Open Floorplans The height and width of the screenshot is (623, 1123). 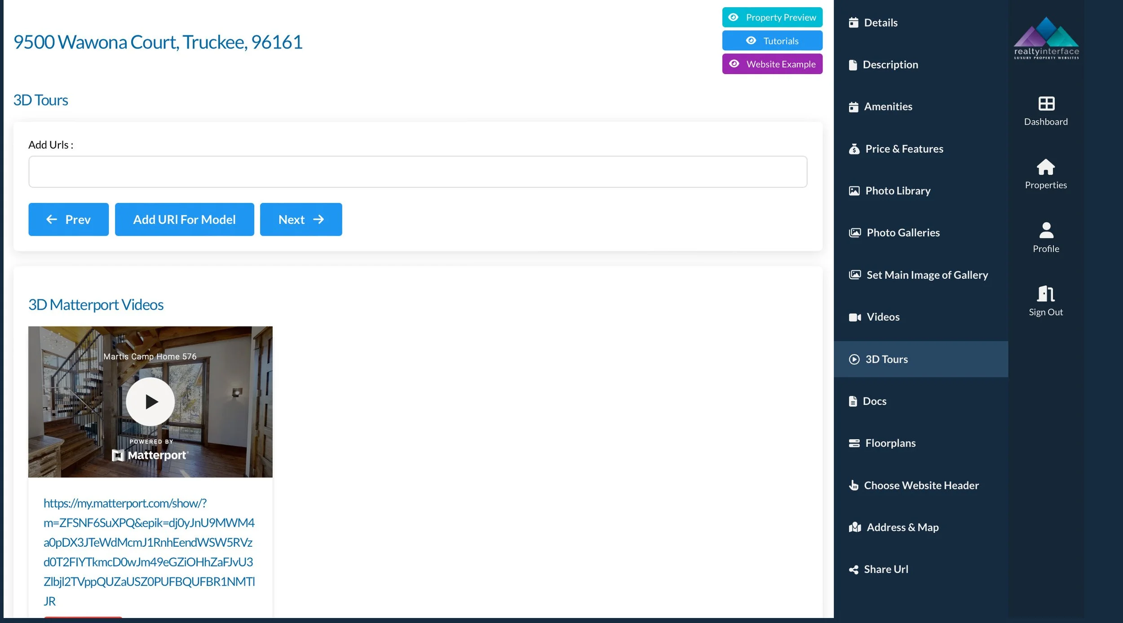[x=882, y=443]
